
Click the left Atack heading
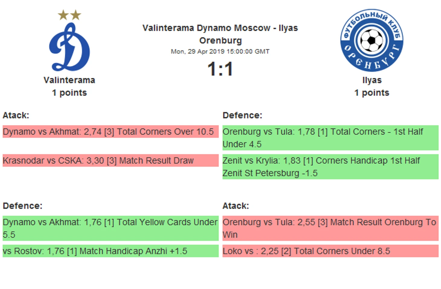[16, 115]
